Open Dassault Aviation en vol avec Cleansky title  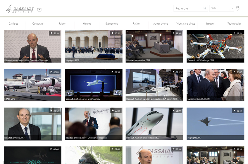[83, 99]
